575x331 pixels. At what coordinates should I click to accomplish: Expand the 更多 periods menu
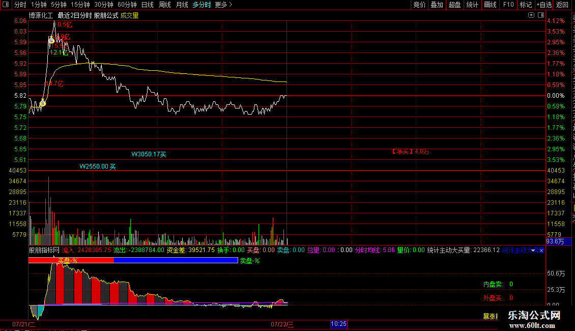point(223,5)
